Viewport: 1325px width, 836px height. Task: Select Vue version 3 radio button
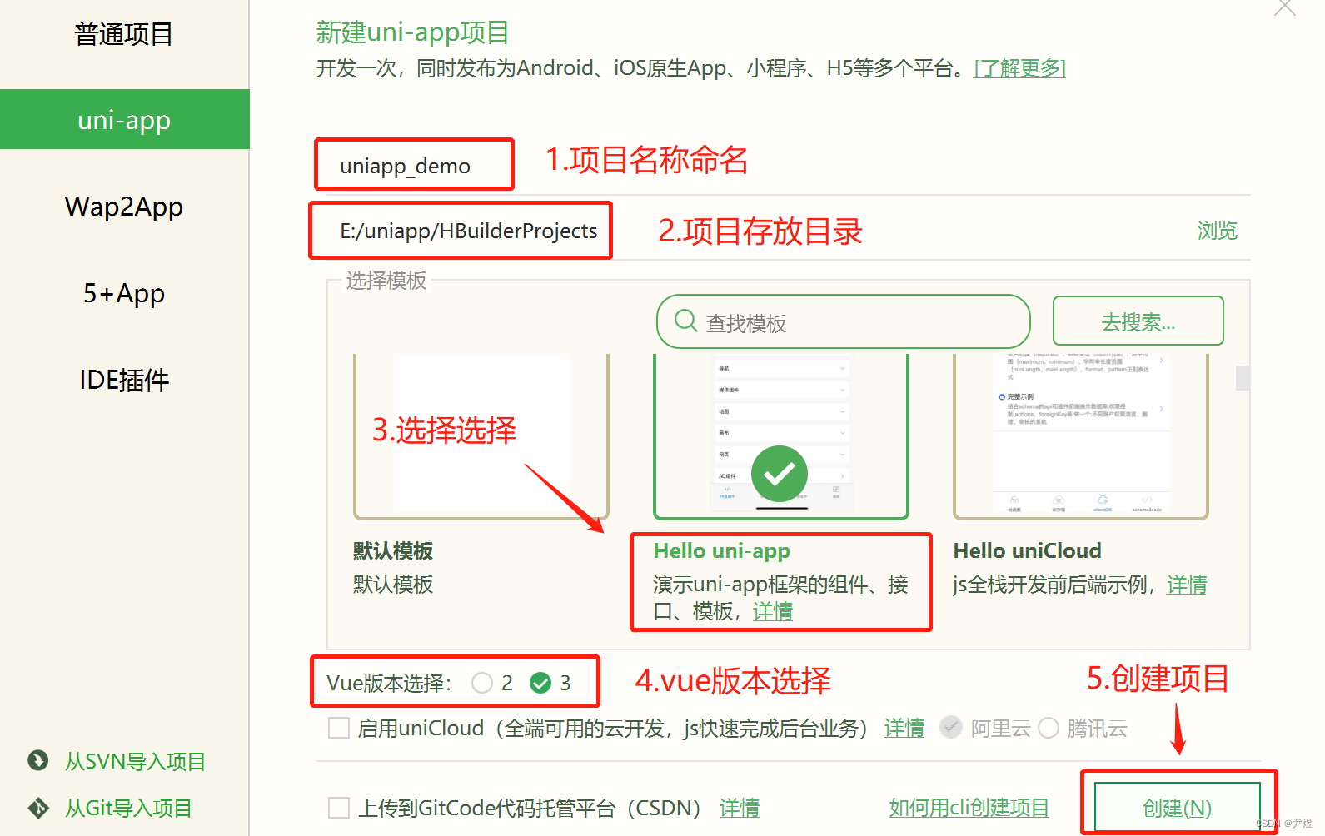tap(540, 683)
